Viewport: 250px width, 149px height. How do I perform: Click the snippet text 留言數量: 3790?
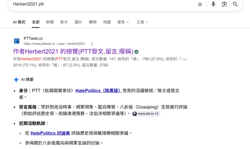pyautogui.click(x=95, y=65)
